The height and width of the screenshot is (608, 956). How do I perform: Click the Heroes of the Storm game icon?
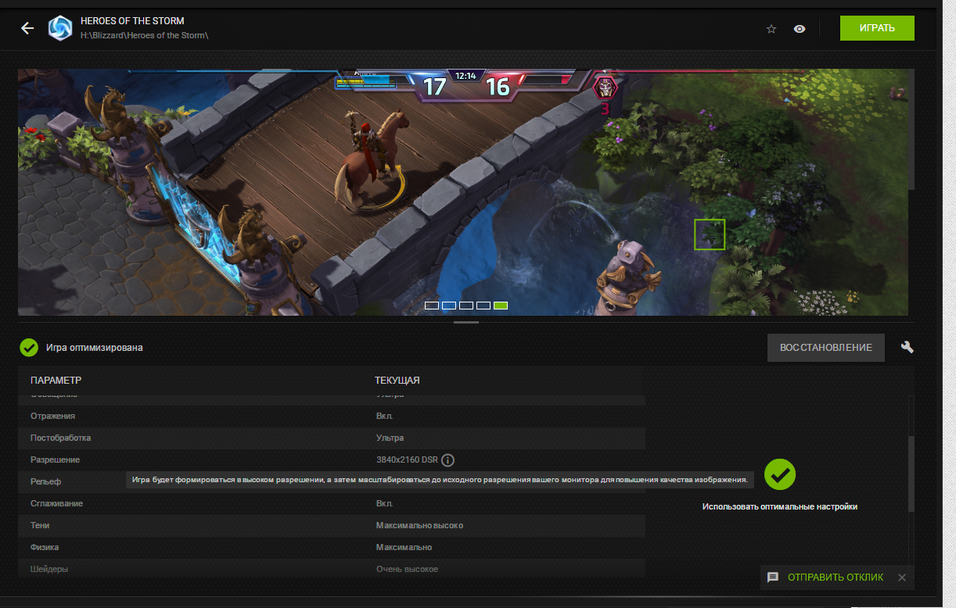tap(60, 28)
